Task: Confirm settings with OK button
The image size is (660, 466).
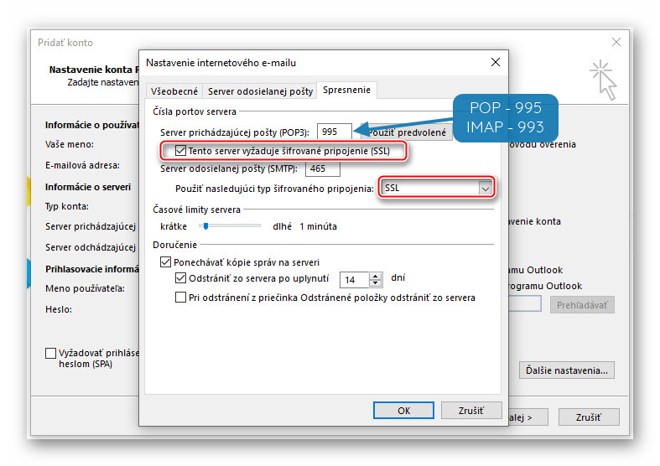Action: click(403, 411)
